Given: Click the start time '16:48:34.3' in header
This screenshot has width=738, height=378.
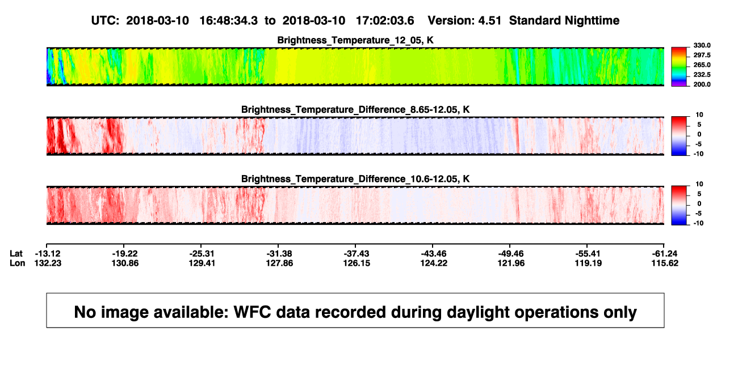Looking at the screenshot, I should pyautogui.click(x=229, y=21).
